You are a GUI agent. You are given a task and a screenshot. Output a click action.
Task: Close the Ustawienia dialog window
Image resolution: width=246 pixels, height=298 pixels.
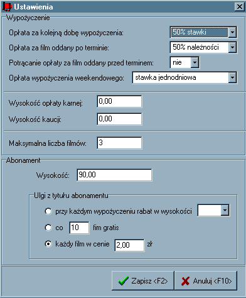click(240, 7)
